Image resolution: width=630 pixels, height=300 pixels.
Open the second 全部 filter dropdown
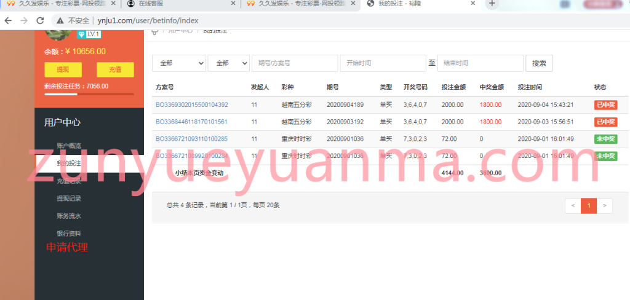pos(229,63)
